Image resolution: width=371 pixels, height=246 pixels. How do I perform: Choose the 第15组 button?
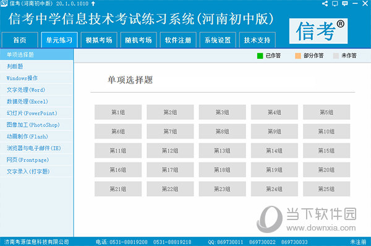click(326, 150)
